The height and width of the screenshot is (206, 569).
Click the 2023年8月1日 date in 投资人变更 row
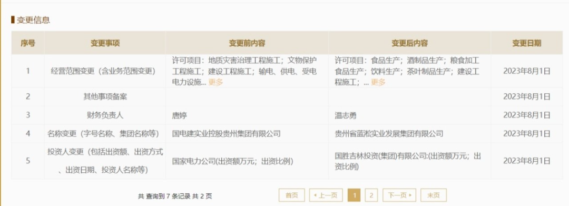tap(526, 161)
